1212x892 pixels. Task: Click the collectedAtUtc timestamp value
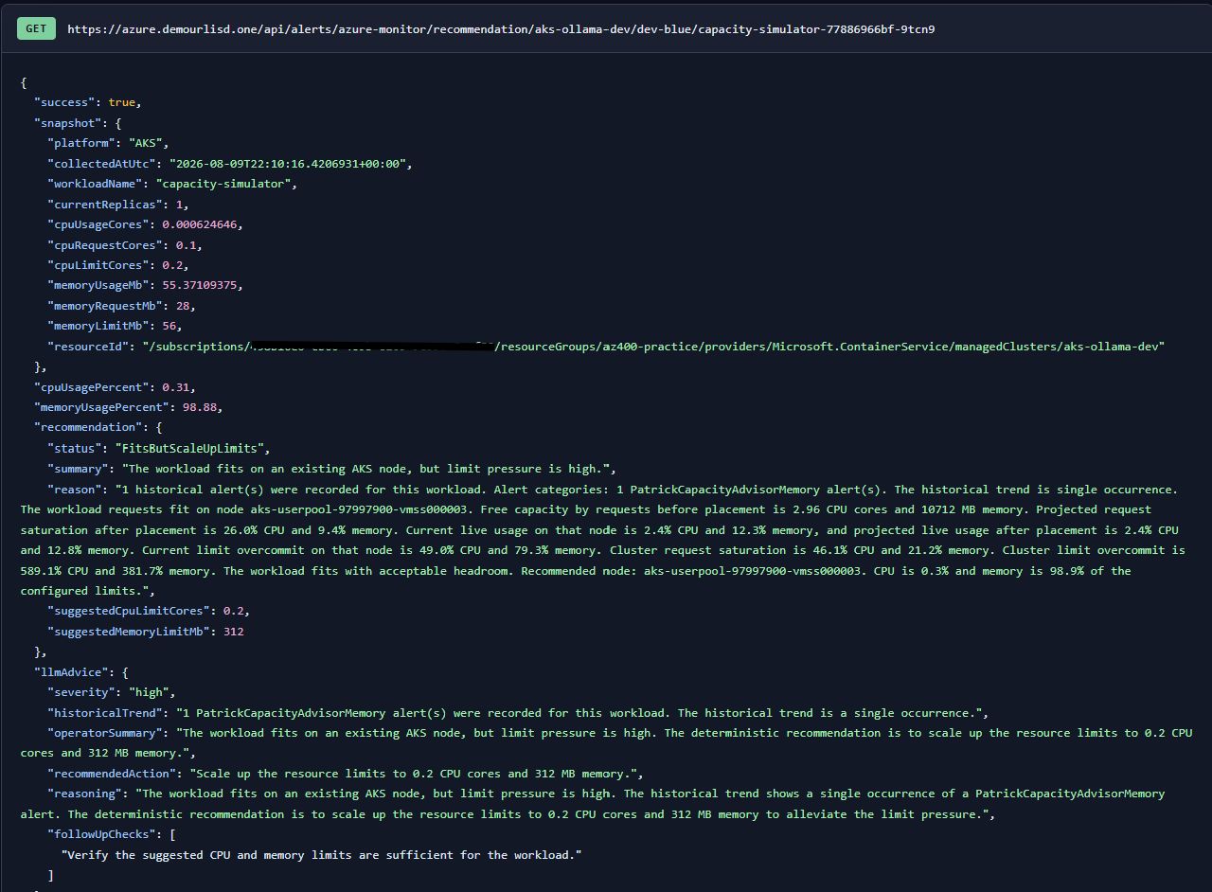coord(287,164)
